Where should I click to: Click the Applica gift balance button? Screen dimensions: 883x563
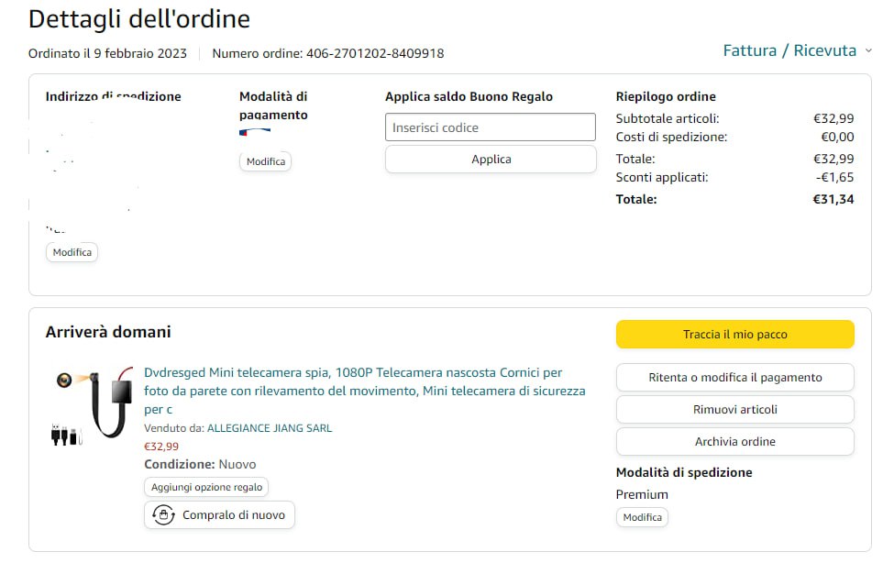tap(490, 160)
